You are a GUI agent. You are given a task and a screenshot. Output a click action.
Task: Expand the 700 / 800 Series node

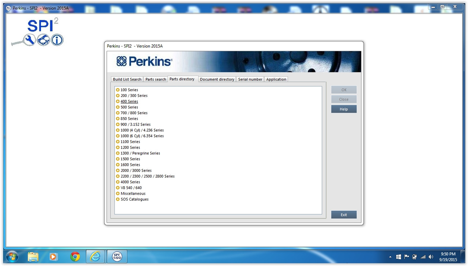click(118, 113)
